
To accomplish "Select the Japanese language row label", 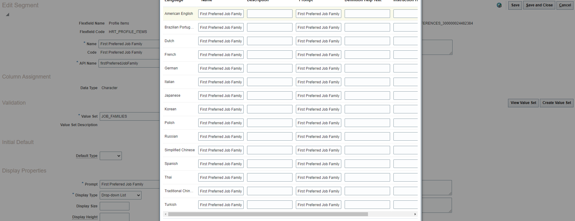I will point(172,95).
